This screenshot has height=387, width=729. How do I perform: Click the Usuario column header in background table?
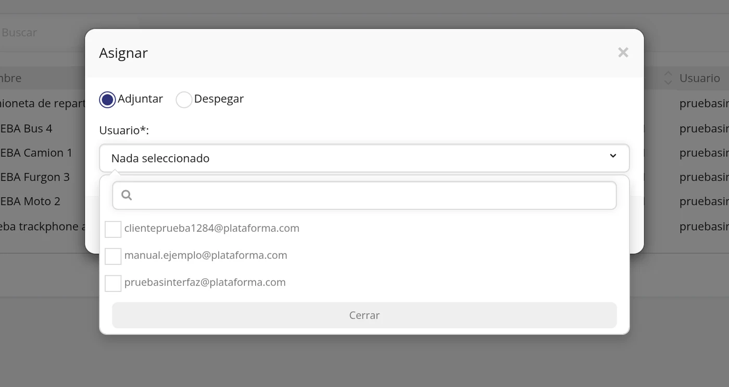click(699, 78)
